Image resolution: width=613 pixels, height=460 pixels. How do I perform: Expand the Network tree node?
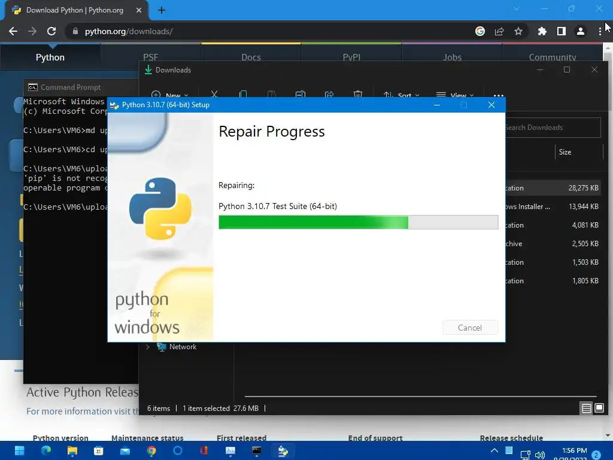[x=148, y=347]
